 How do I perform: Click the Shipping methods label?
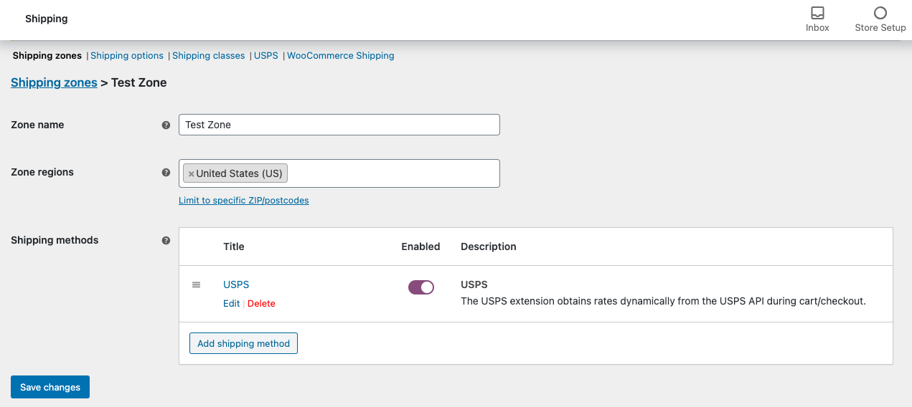coord(55,240)
